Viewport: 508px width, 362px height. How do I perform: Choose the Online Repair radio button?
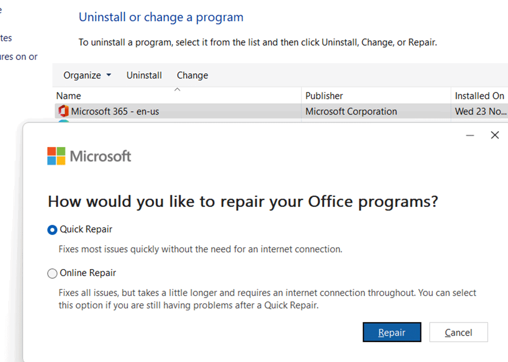52,273
